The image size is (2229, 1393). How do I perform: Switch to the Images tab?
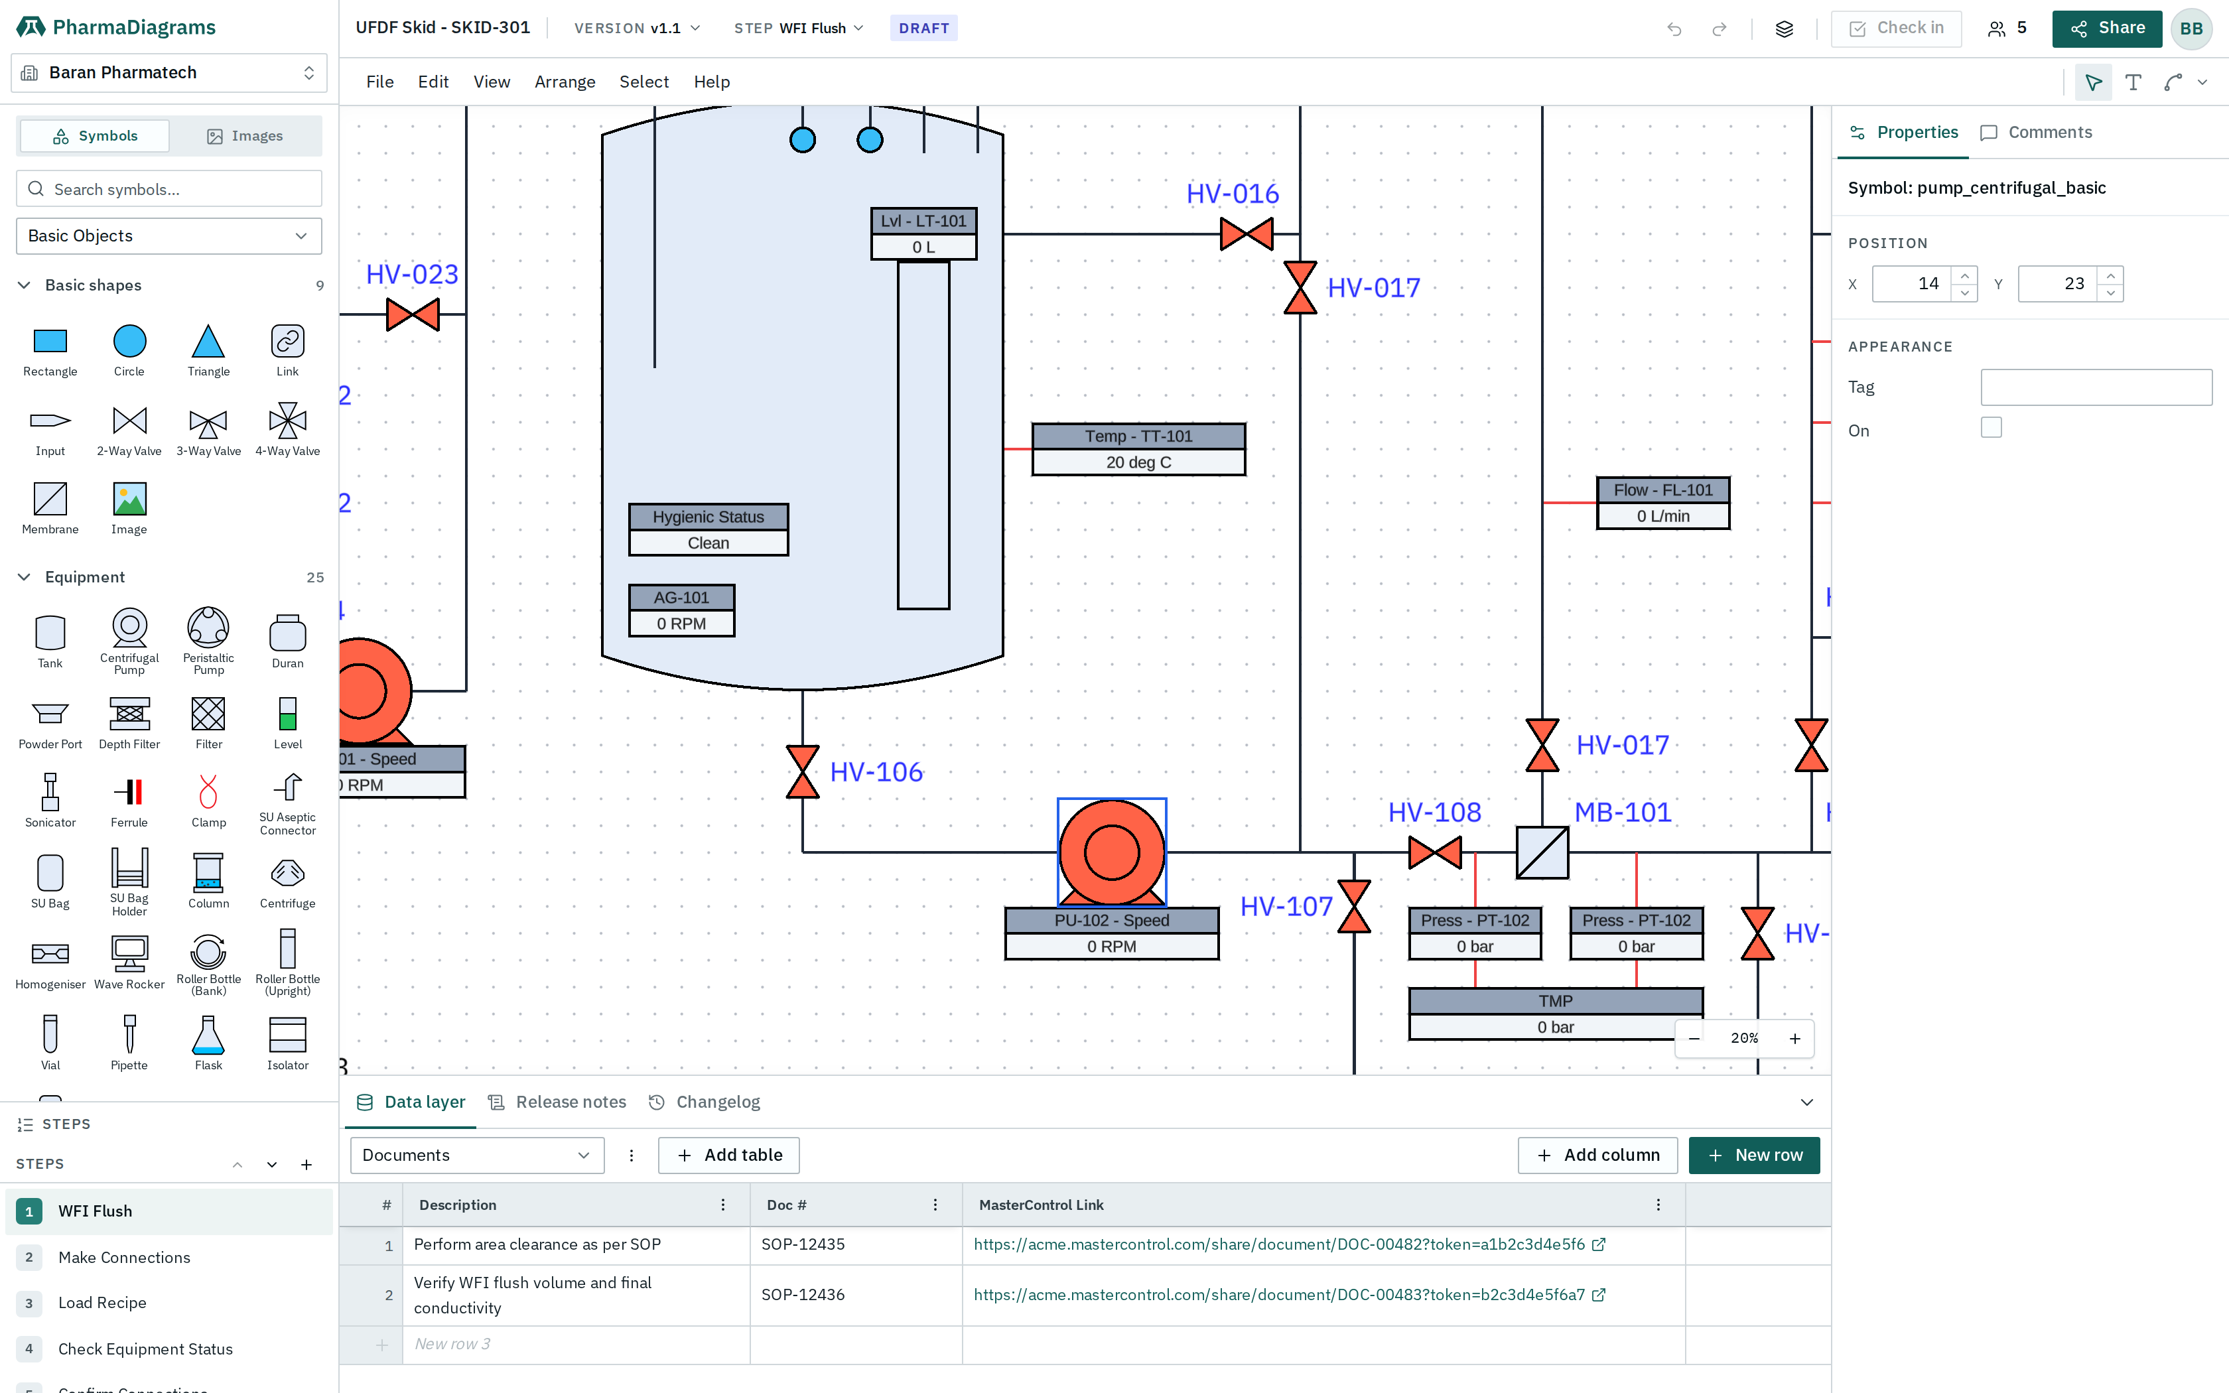[x=245, y=137]
